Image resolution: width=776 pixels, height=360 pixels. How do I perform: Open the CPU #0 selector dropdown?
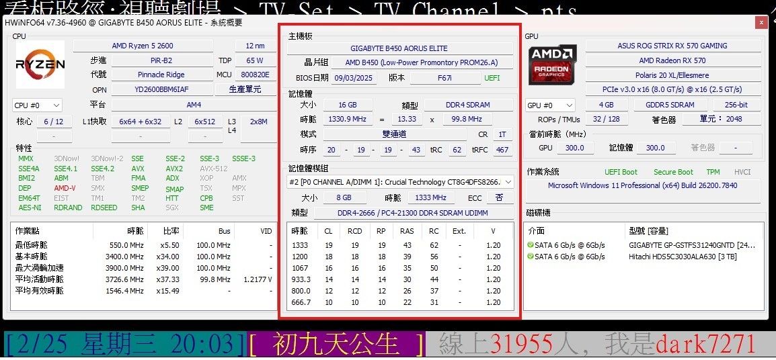(x=38, y=105)
